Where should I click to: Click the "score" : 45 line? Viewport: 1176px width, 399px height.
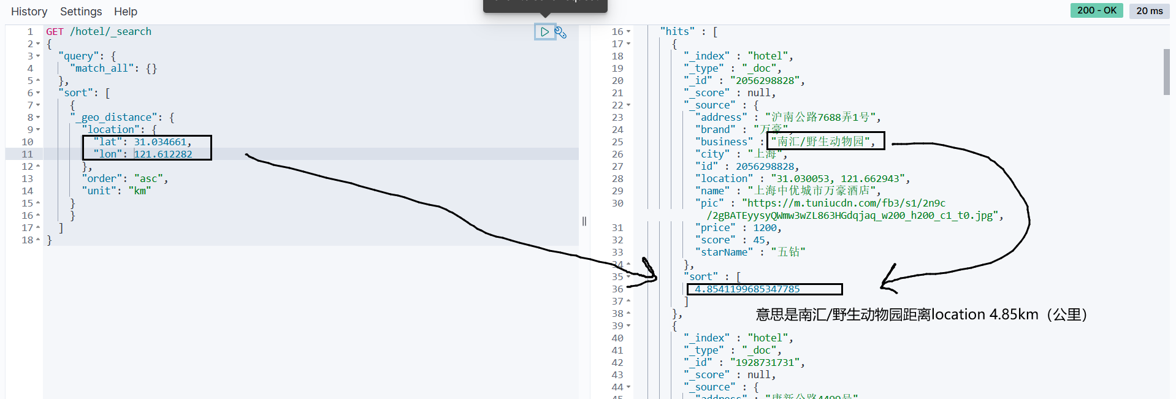coord(733,240)
